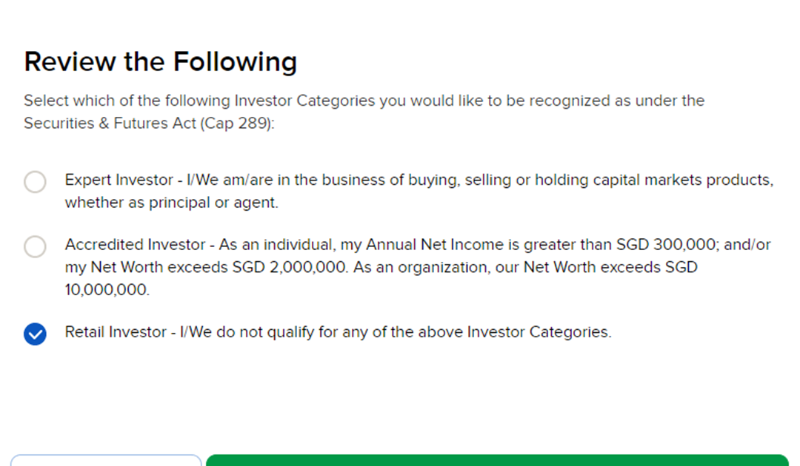
Task: Click the 'whether as principal or agent' line
Action: coord(171,203)
